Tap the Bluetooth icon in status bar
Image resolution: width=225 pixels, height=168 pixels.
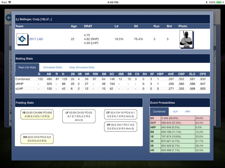coord(206,2)
